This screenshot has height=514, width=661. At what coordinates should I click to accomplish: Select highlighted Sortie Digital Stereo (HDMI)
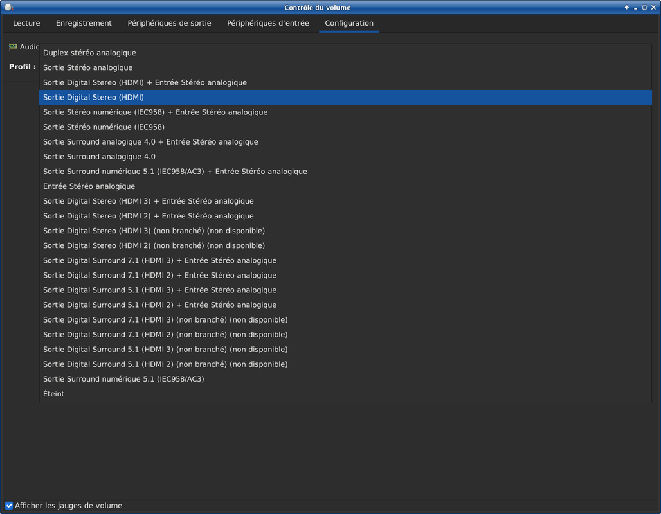coord(345,97)
